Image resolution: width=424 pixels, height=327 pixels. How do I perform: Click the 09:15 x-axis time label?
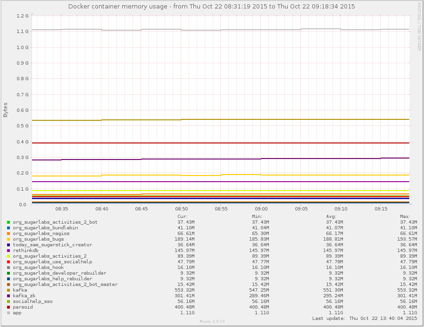tap(381, 209)
